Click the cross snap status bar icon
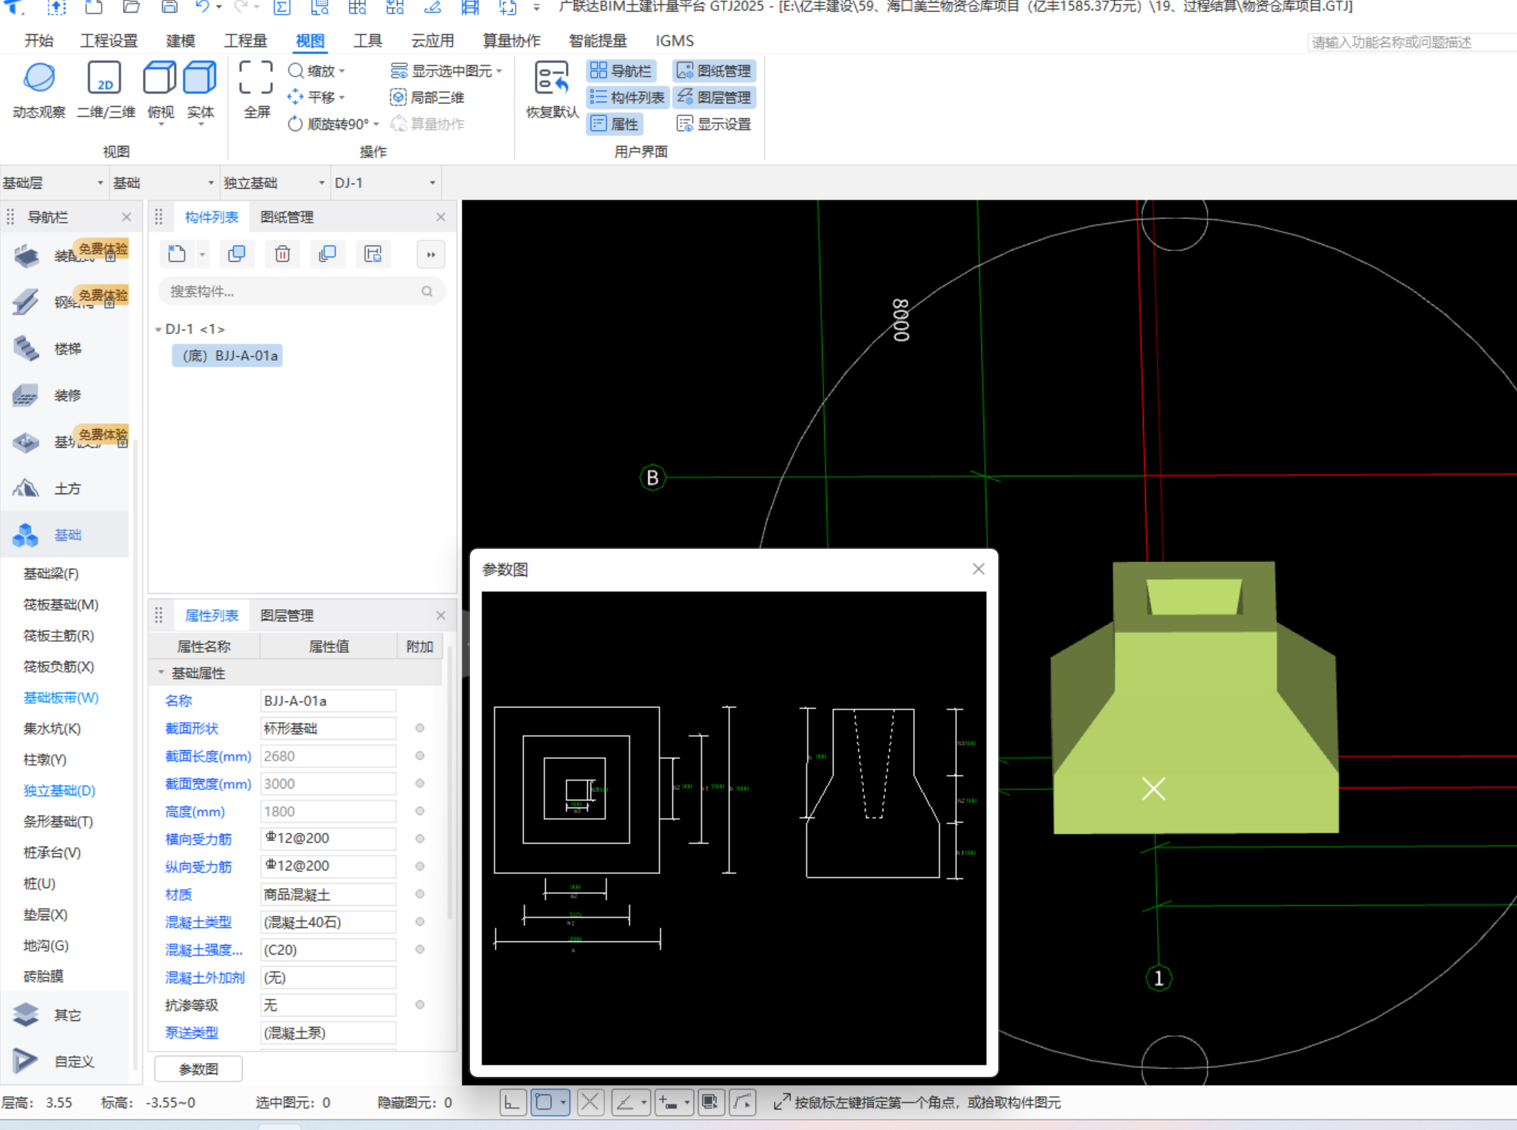The image size is (1517, 1130). tap(590, 1103)
